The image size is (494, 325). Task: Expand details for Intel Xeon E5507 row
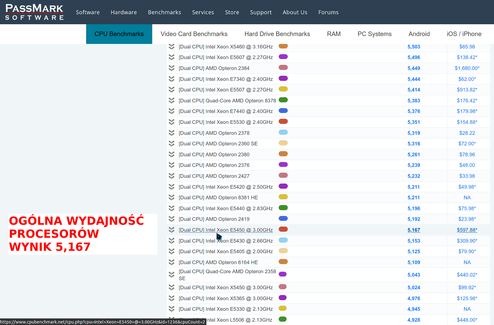[172, 90]
